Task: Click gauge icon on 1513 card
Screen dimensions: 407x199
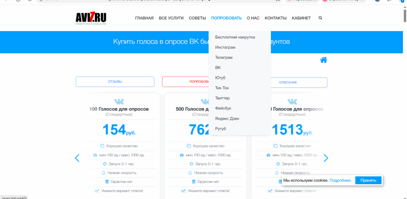Action: click(269, 155)
